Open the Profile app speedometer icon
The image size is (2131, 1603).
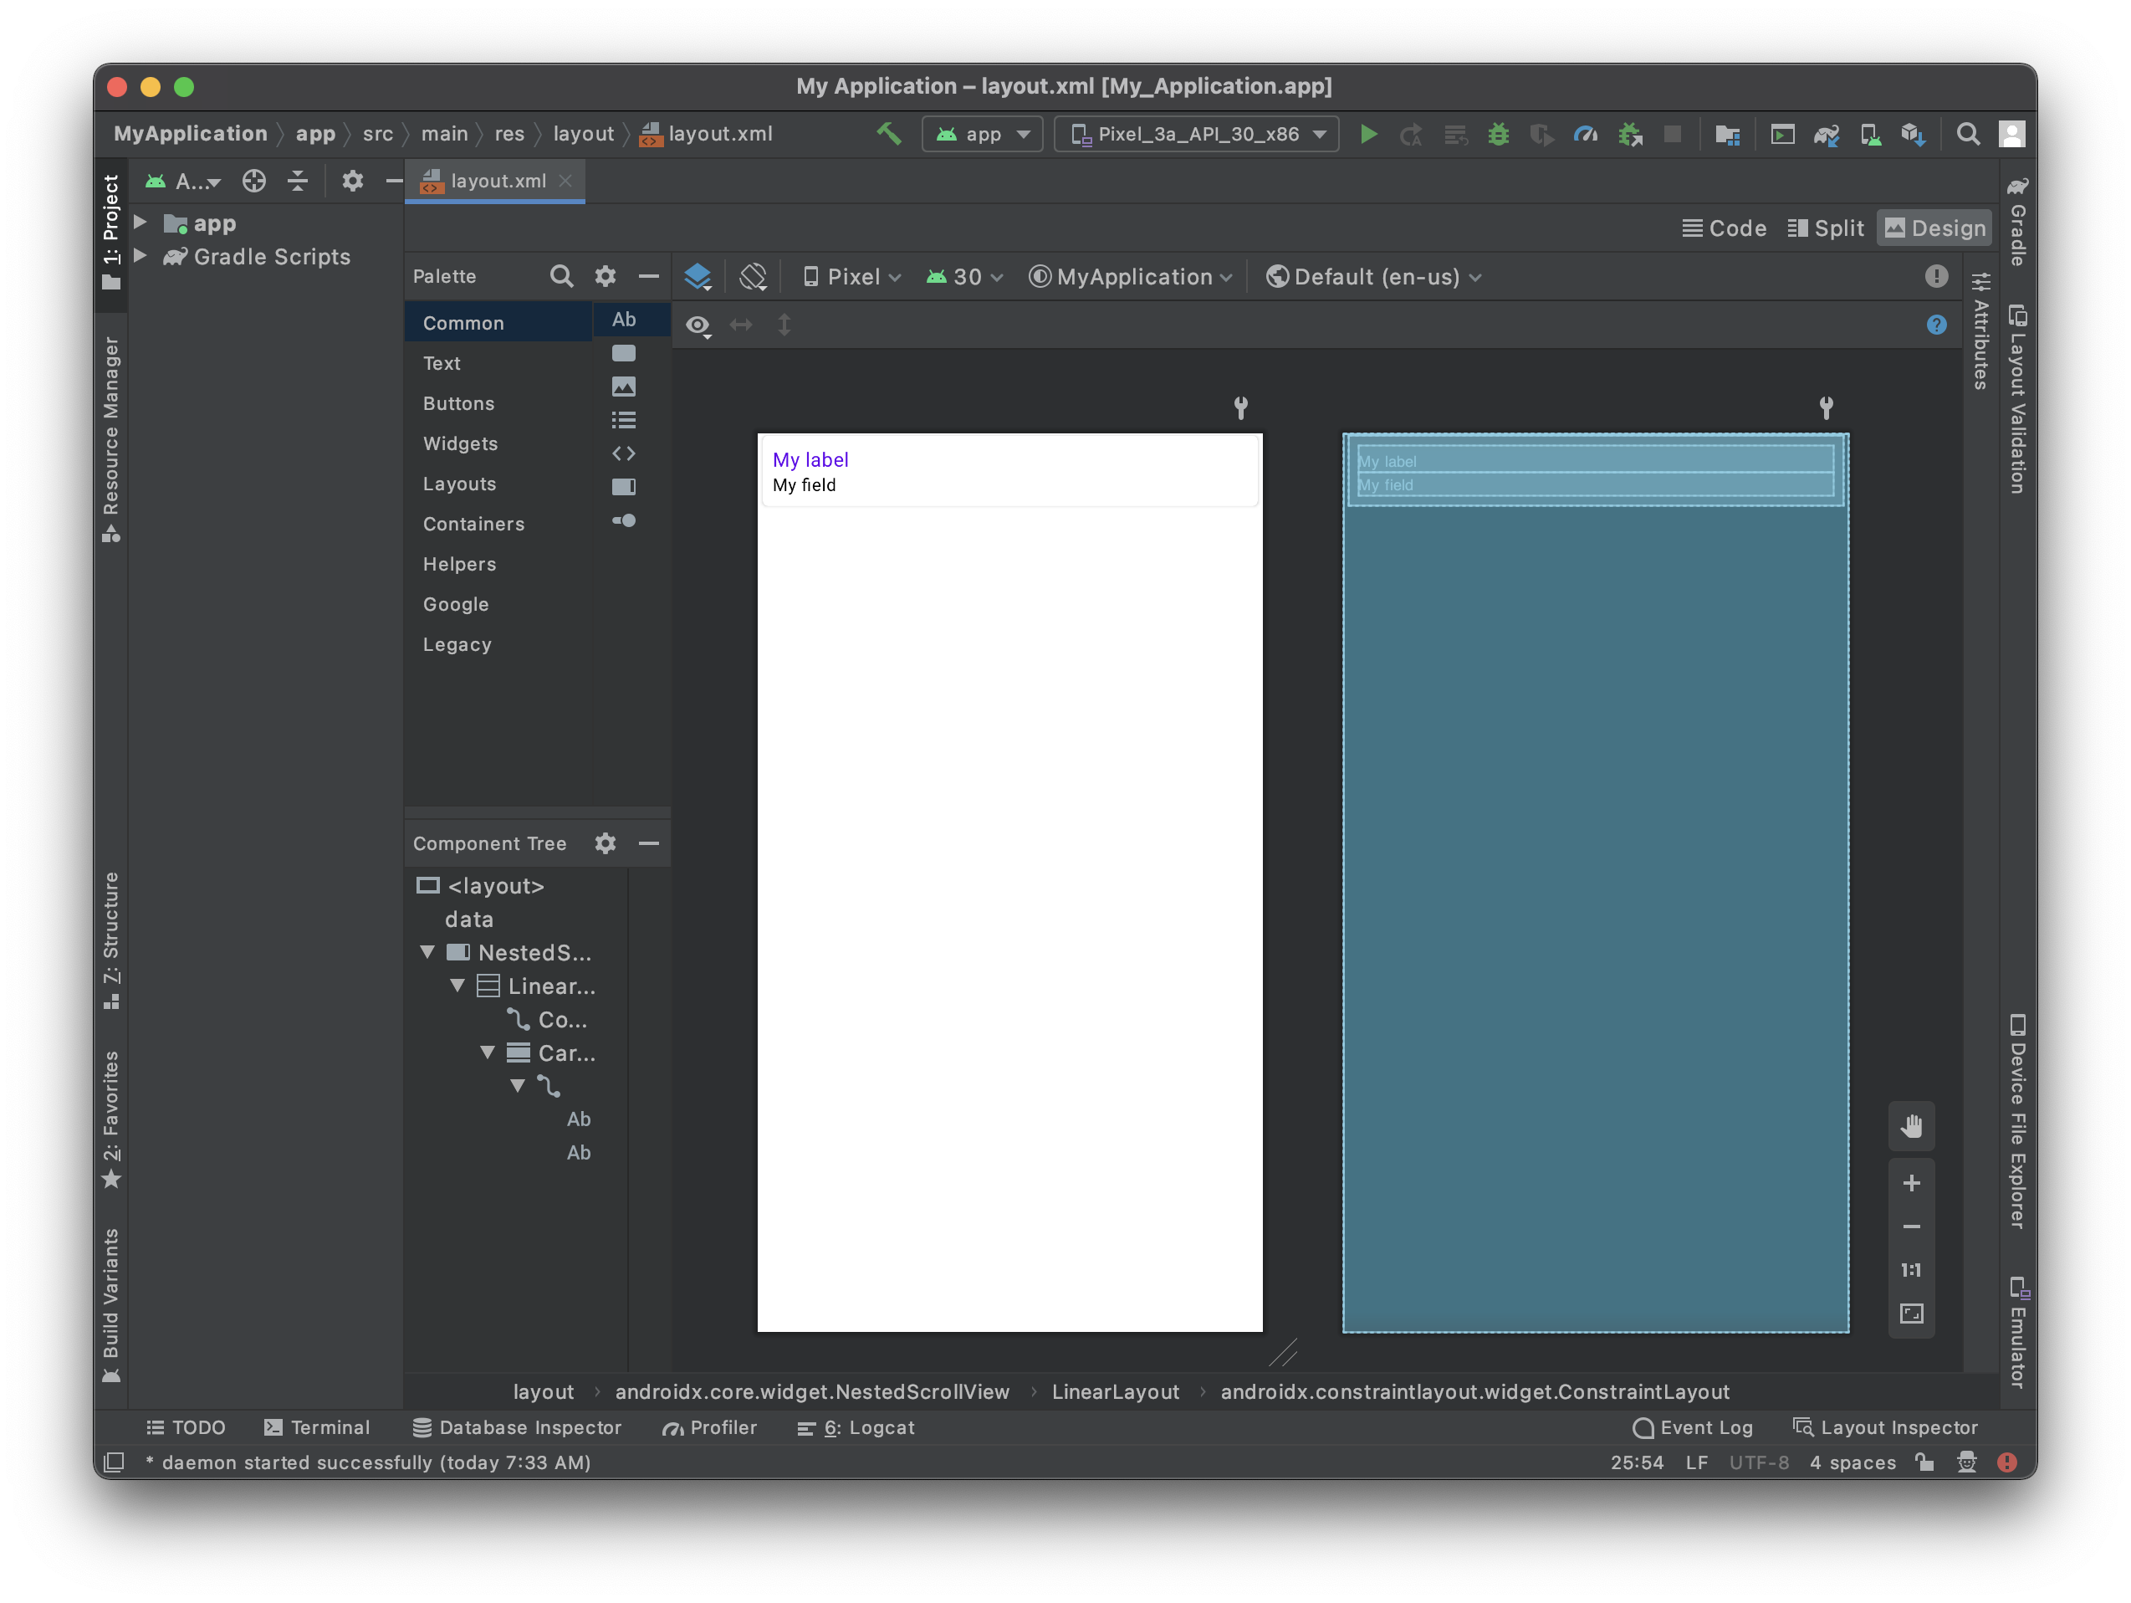1585,134
